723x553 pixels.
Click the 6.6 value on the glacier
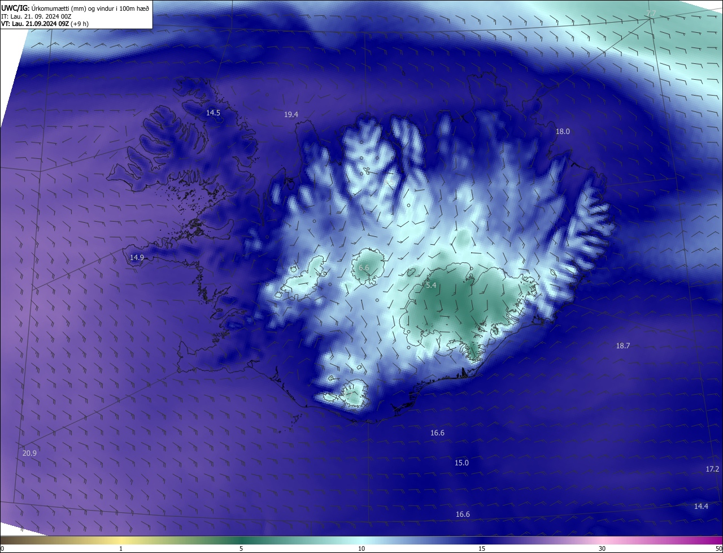[364, 267]
